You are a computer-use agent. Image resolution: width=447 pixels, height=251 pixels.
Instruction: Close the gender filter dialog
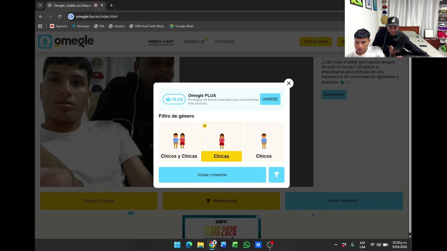(288, 83)
